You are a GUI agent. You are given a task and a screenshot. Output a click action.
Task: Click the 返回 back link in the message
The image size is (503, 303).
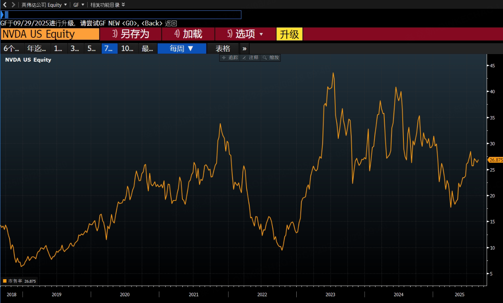[170, 23]
